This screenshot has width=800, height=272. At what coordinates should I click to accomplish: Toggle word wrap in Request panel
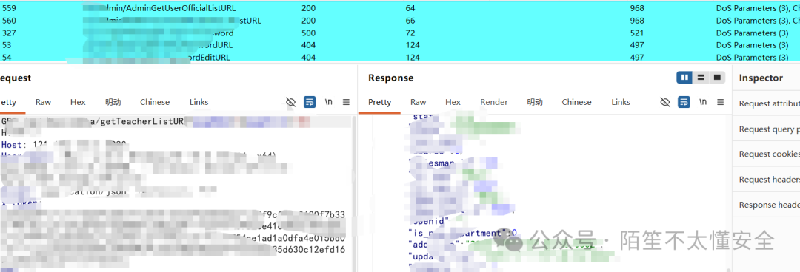pyautogui.click(x=309, y=103)
